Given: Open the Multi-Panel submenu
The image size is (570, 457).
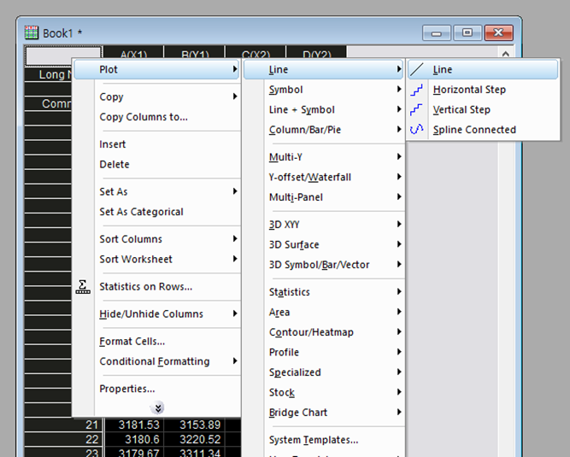Looking at the screenshot, I should click(x=324, y=197).
